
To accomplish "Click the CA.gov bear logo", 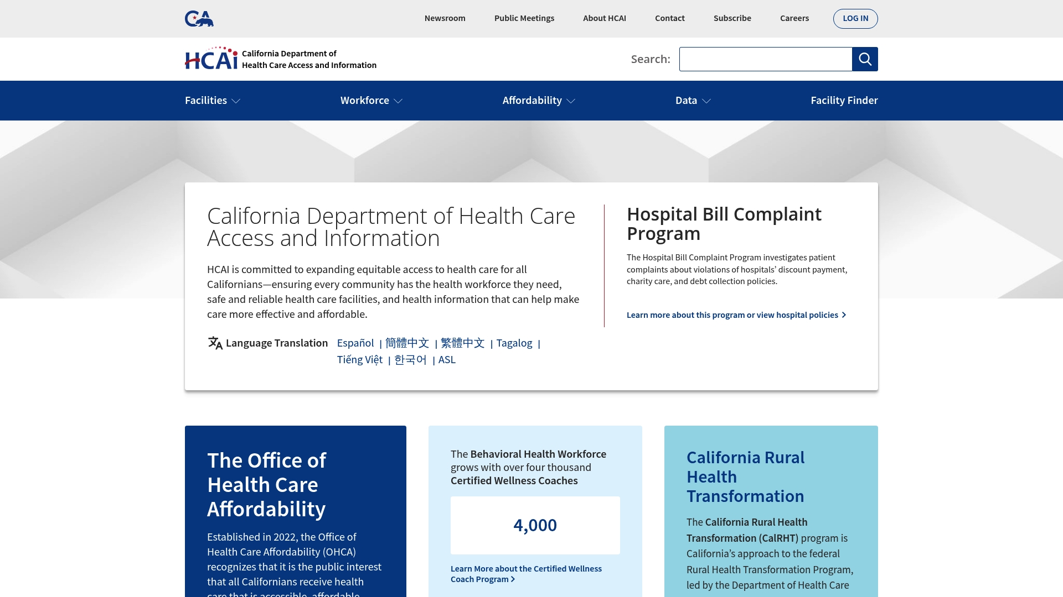I will click(199, 19).
